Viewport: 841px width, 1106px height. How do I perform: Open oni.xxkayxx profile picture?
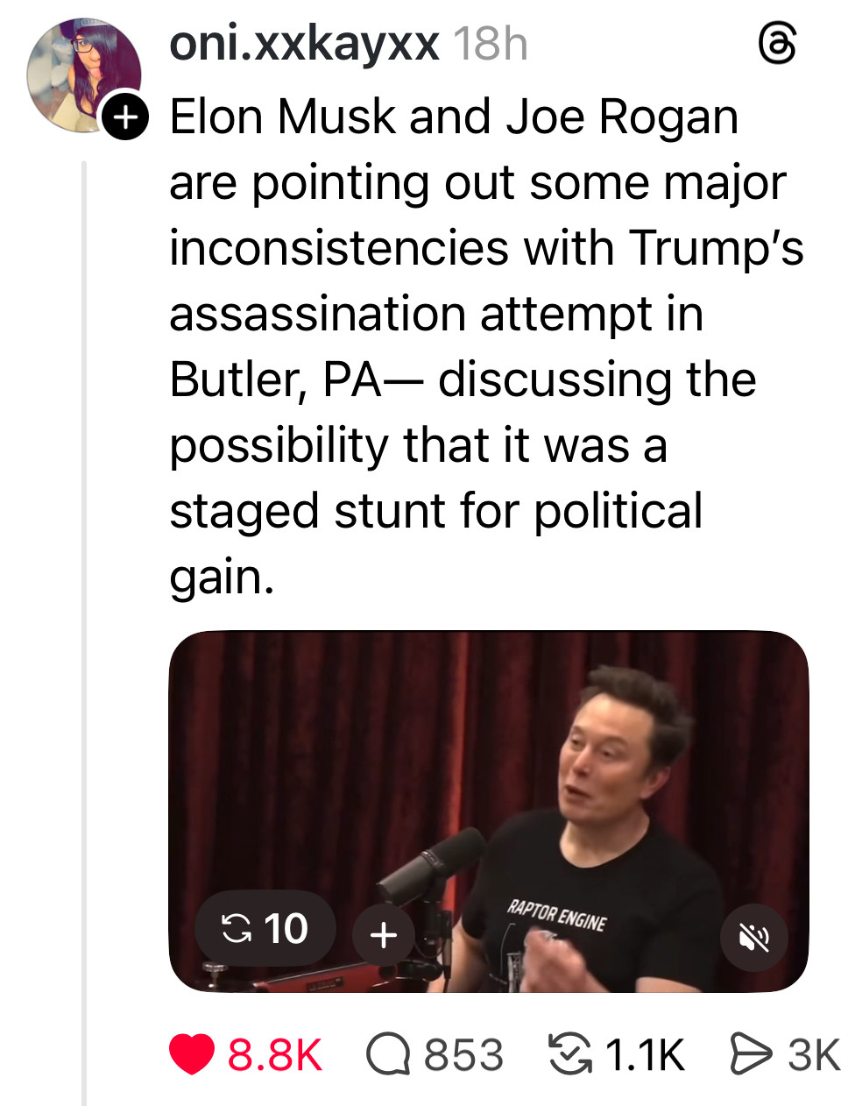pyautogui.click(x=81, y=74)
